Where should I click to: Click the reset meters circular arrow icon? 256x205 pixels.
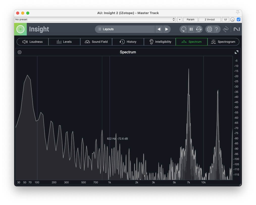click(184, 29)
